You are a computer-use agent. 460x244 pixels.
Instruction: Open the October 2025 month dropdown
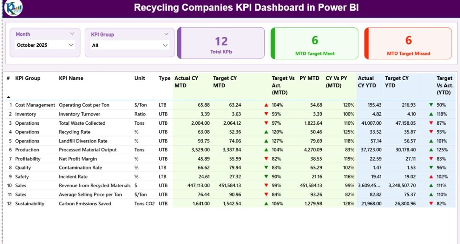tap(71, 45)
